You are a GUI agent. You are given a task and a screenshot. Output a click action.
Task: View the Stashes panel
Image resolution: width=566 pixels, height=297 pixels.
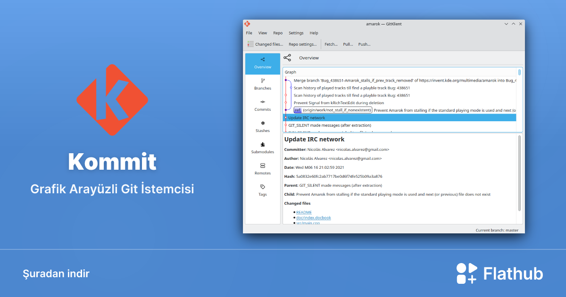point(262,127)
